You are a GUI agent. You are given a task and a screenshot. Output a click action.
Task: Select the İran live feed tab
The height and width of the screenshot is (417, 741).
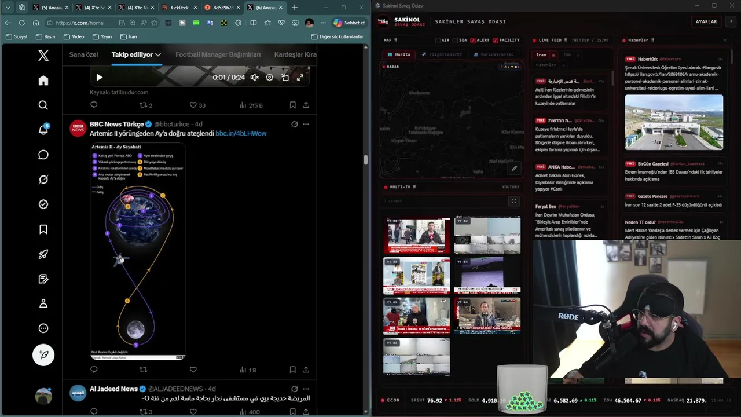[x=541, y=55]
